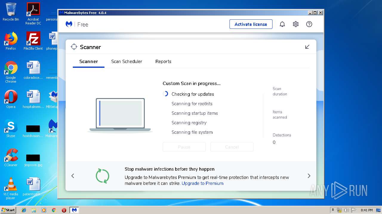The width and height of the screenshot is (382, 214).
Task: Select the jimprove.jpg file icon
Action: click(x=33, y=160)
